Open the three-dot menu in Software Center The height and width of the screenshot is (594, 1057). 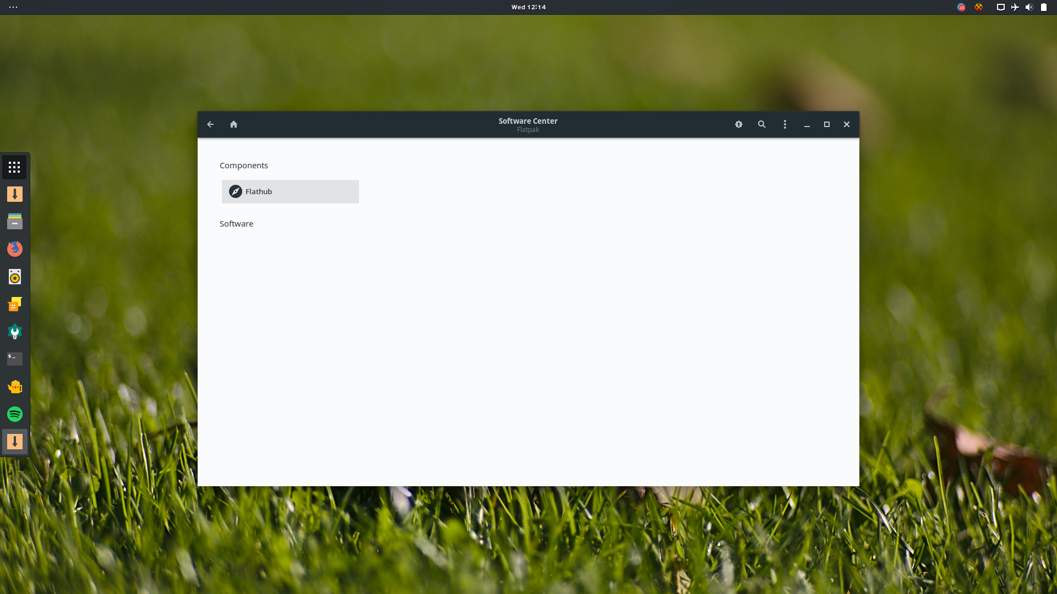(x=785, y=124)
